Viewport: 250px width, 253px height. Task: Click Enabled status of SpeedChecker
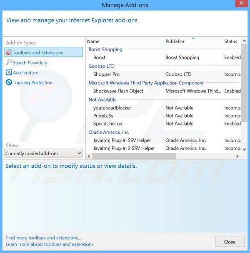point(232,124)
